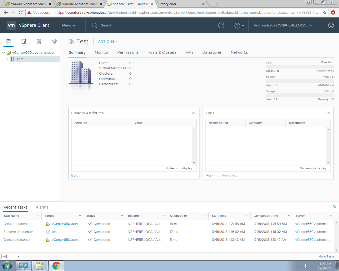Viewport: 339px width, 271px height.
Task: Click the Custom Attributes list scrollbar
Action: pos(194,146)
